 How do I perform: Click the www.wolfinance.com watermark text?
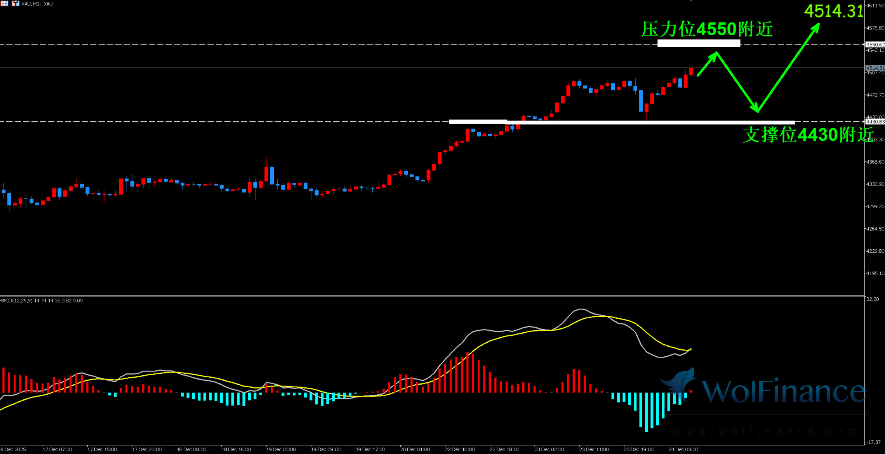click(x=765, y=431)
